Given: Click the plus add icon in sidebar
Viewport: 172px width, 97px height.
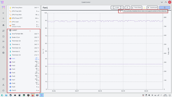Looking at the screenshot, I should coord(3,18).
